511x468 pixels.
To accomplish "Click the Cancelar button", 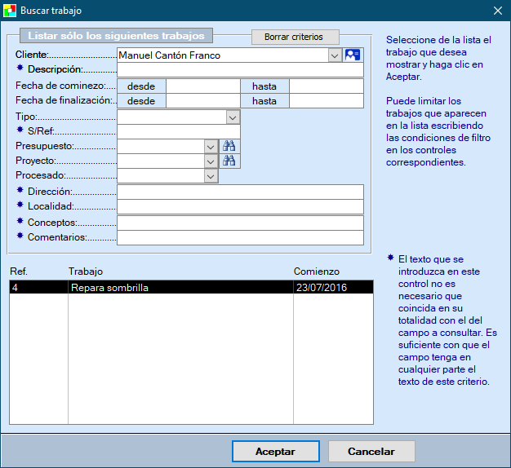I will [371, 451].
